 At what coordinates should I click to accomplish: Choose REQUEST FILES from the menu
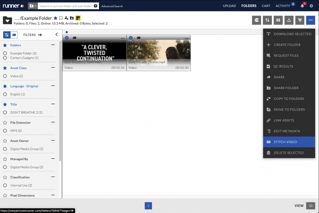289,56
